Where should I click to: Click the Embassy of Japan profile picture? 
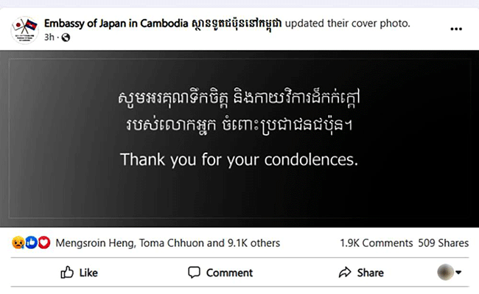(x=25, y=30)
